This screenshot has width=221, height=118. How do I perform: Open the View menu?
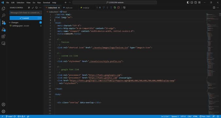pyautogui.click(x=28, y=3)
